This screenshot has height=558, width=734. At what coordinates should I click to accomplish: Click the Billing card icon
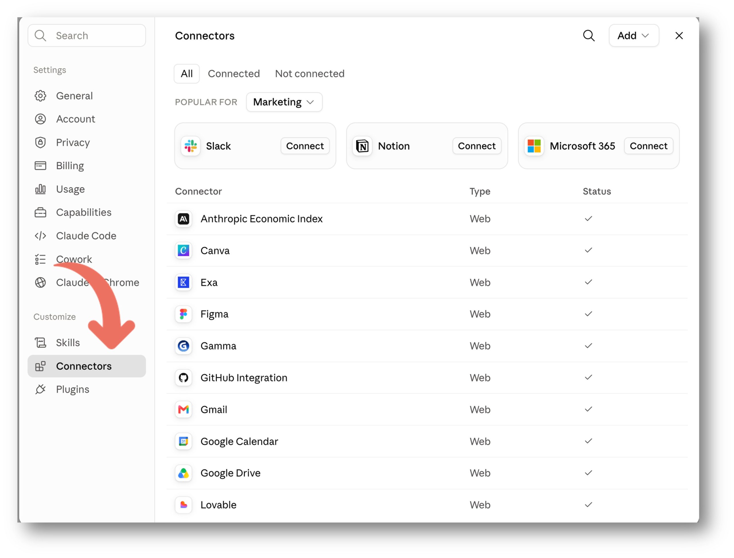pyautogui.click(x=40, y=165)
